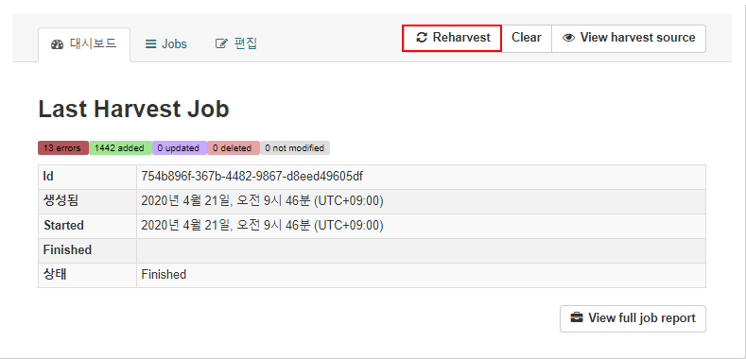Click the 생성됨 date value cell

click(x=421, y=201)
